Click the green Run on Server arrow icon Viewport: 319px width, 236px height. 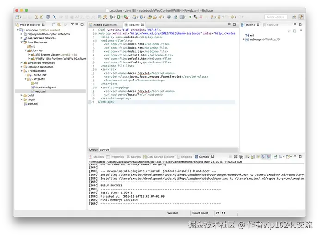tap(190, 17)
